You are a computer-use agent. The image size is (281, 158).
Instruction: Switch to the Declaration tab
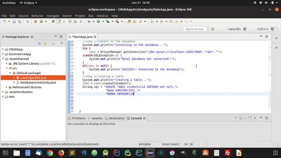[x=115, y=118]
